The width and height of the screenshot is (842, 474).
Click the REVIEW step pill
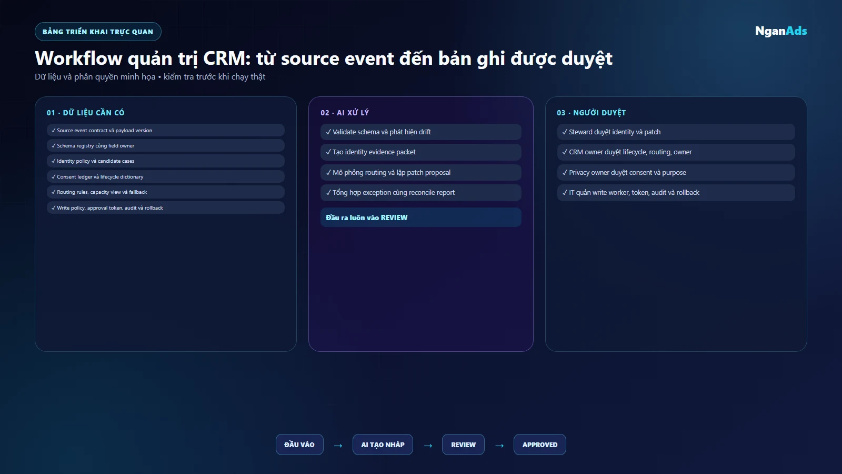click(463, 445)
